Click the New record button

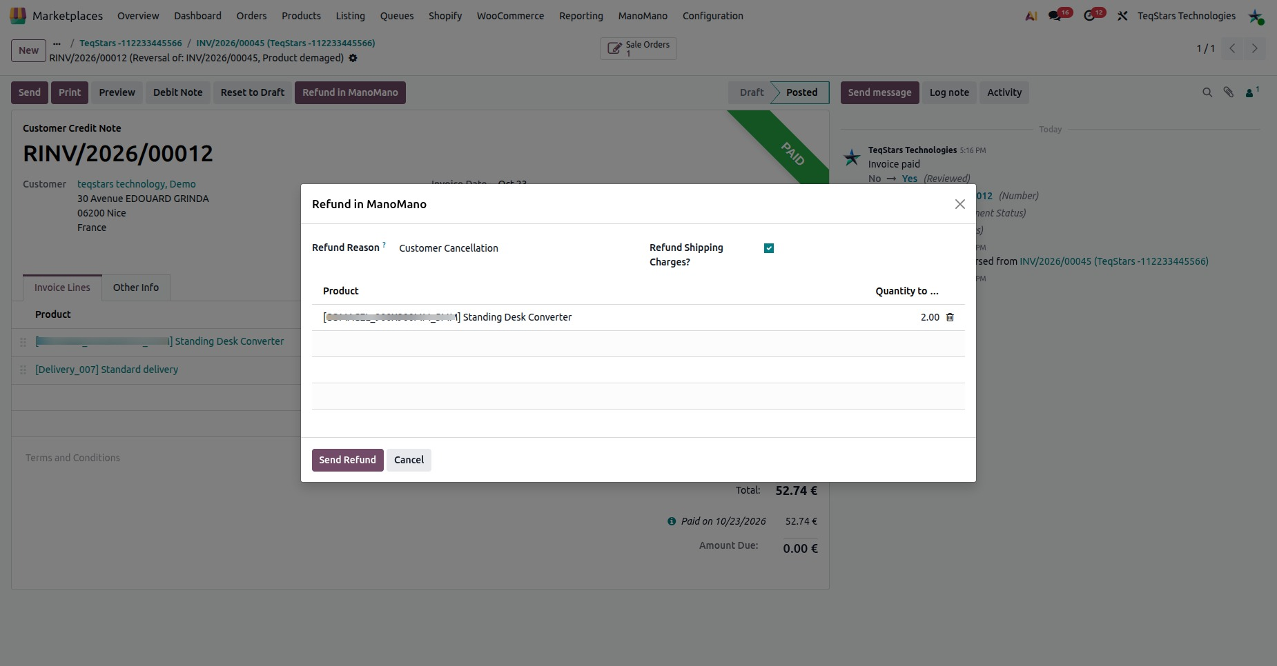pyautogui.click(x=28, y=50)
